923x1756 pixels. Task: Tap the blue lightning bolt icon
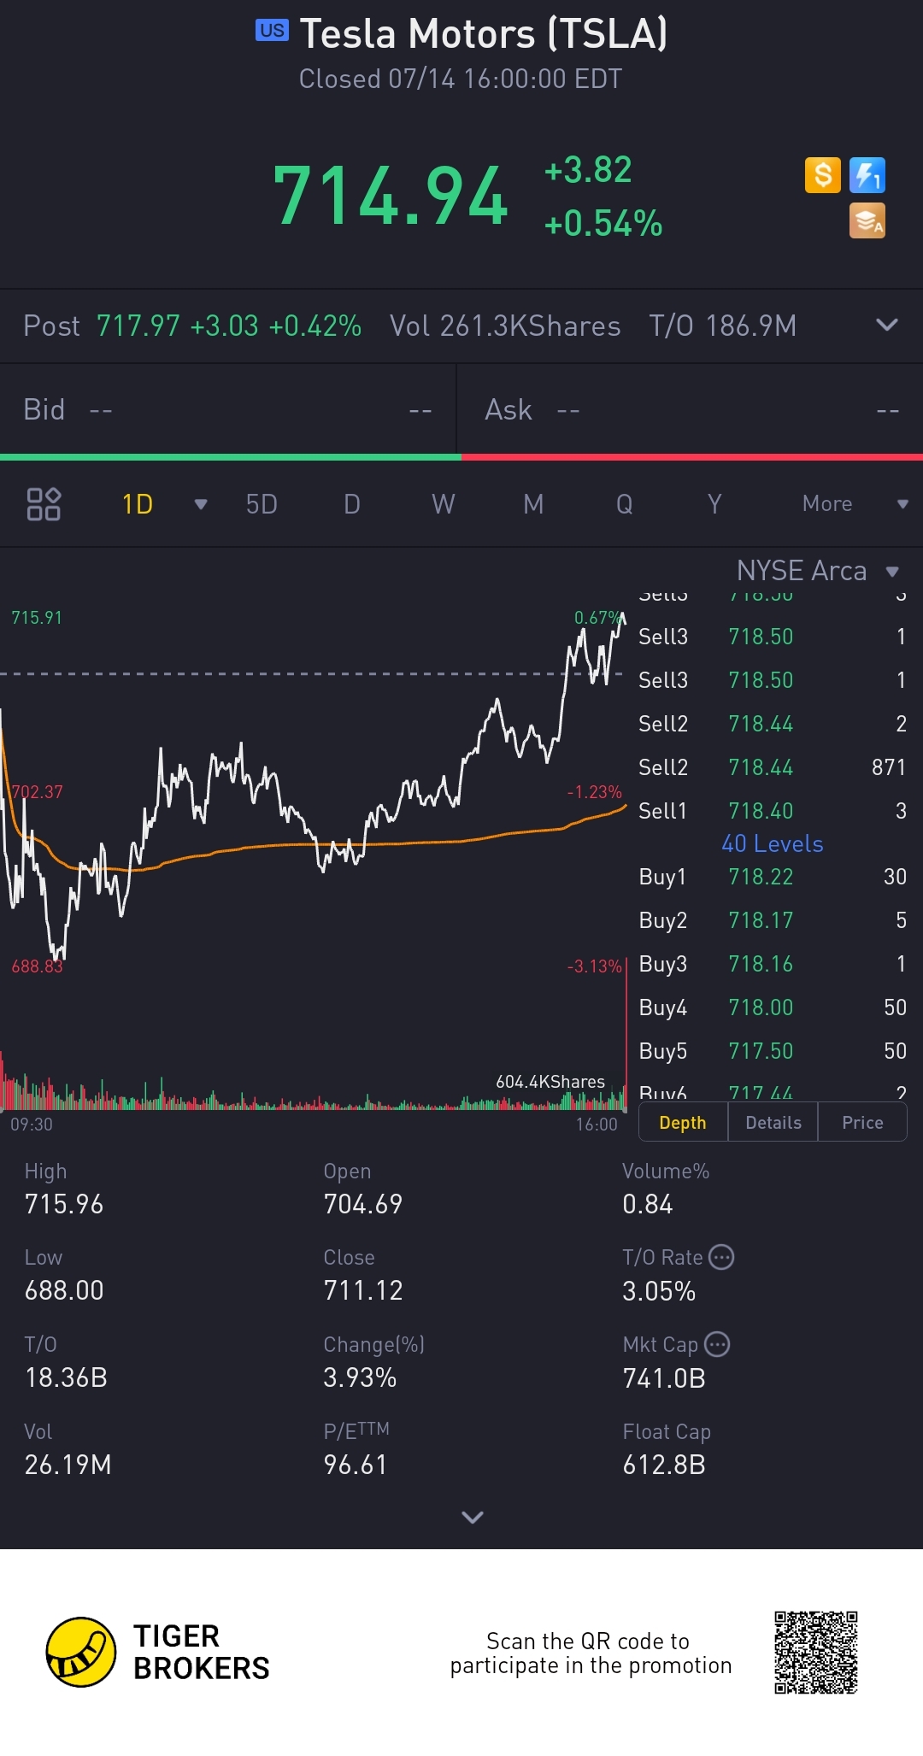point(867,175)
